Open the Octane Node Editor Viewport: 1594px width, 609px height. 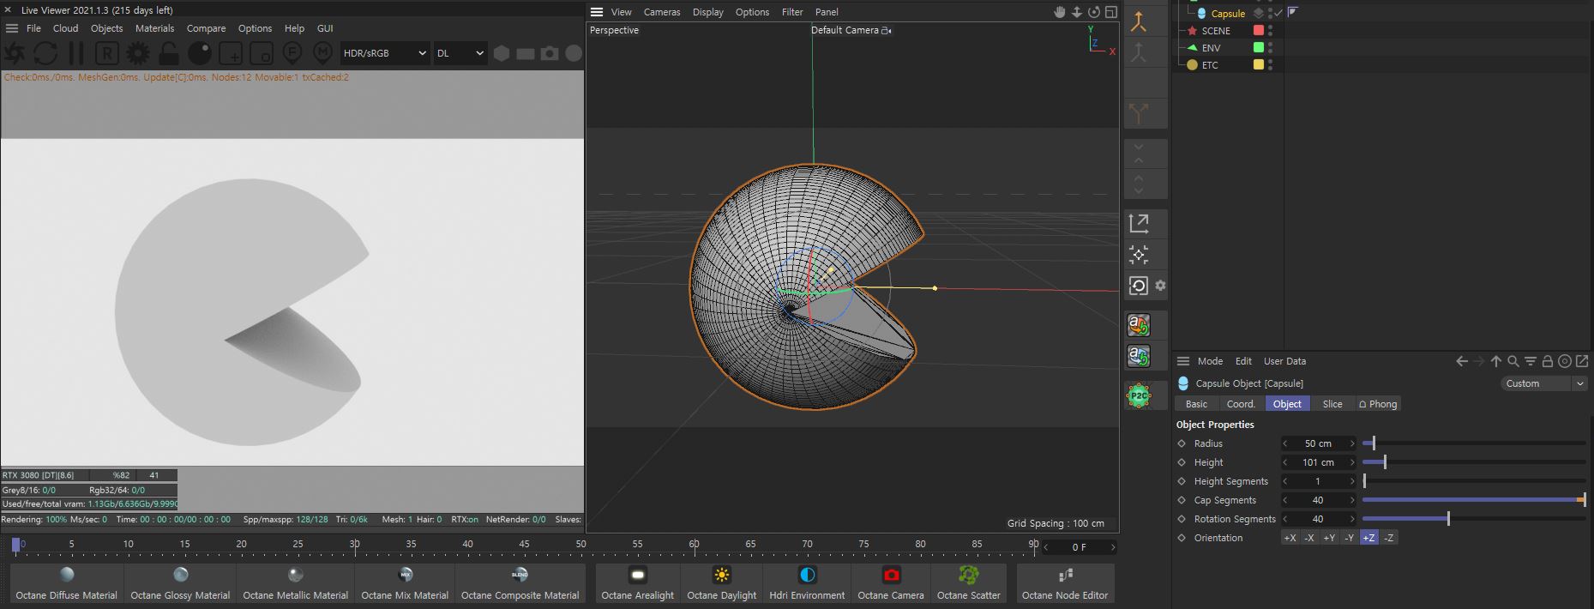point(1065,583)
